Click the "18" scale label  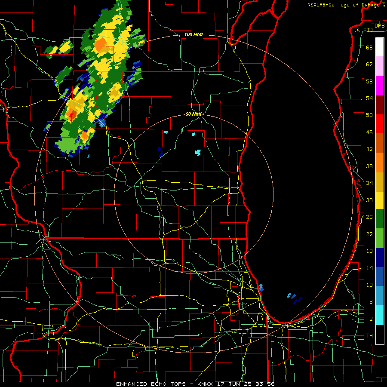(369, 251)
